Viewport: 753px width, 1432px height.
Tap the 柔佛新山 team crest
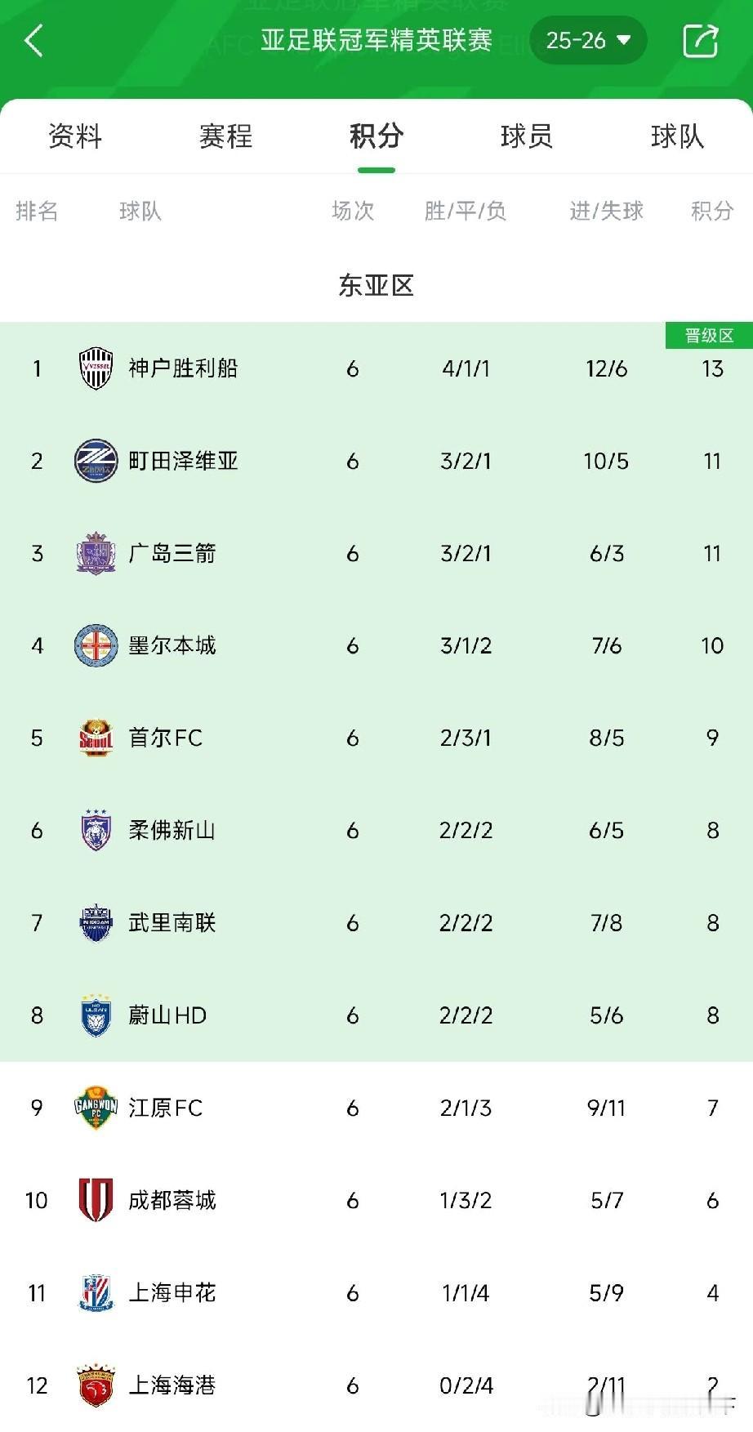pyautogui.click(x=96, y=830)
